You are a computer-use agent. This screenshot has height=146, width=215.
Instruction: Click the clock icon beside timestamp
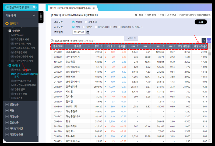(52, 41)
